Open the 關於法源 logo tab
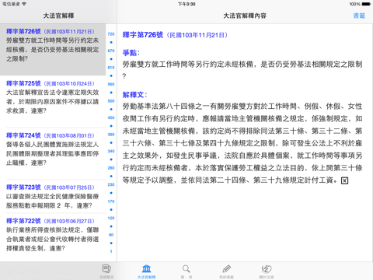 (x=267, y=268)
